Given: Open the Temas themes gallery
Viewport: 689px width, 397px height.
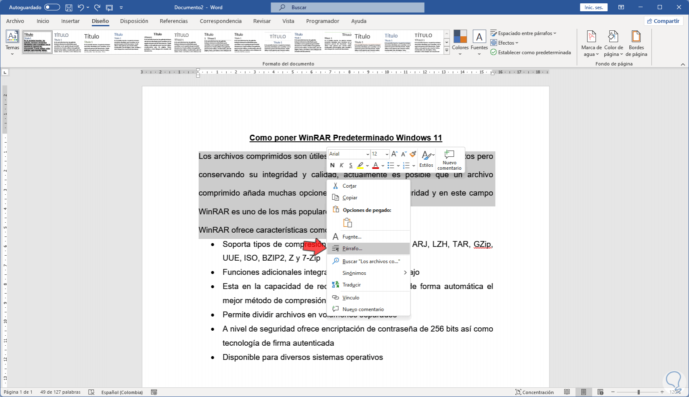Looking at the screenshot, I should coord(13,42).
